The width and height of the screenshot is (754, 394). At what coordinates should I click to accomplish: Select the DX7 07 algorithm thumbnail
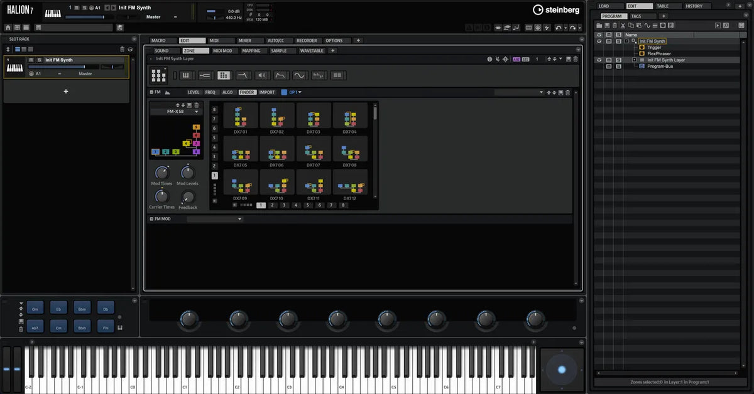[314, 151]
